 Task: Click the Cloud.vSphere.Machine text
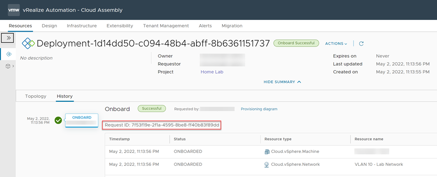(295, 151)
